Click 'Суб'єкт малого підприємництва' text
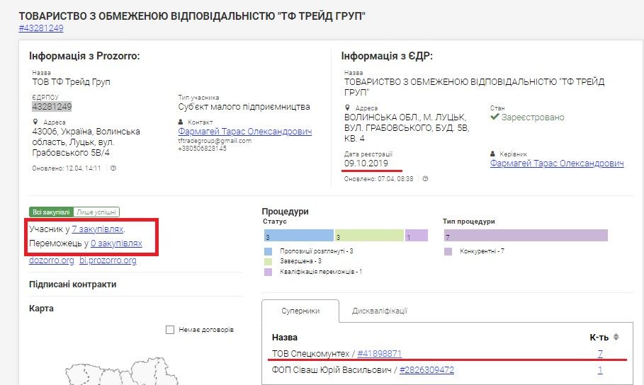644x385 pixels. tap(244, 107)
